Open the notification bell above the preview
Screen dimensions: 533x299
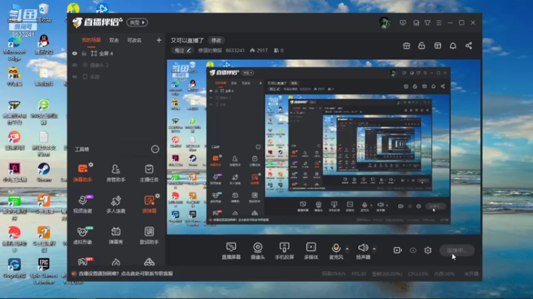click(x=453, y=46)
